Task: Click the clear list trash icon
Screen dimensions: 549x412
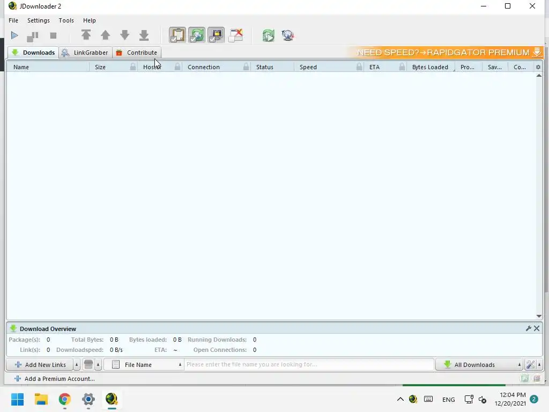Action: click(88, 365)
